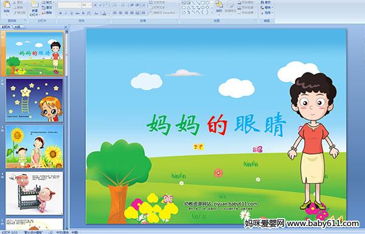Click the Arrange icon in drawing group

tap(219, 7)
